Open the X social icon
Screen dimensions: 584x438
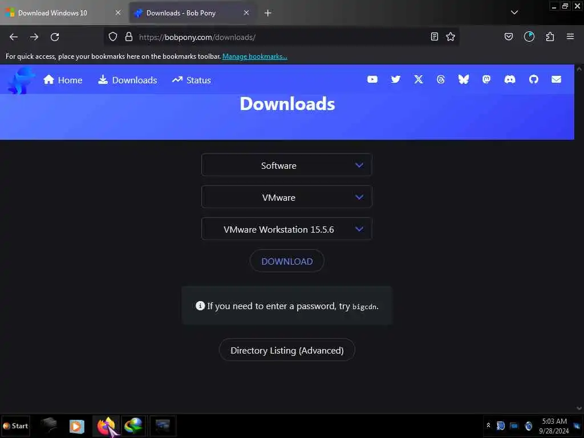[x=418, y=79]
